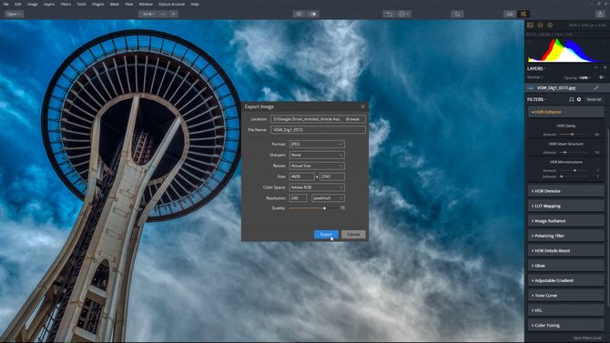Expand the Adjustable Gradient filter
Viewport: 610px width, 343px height.
click(x=565, y=280)
